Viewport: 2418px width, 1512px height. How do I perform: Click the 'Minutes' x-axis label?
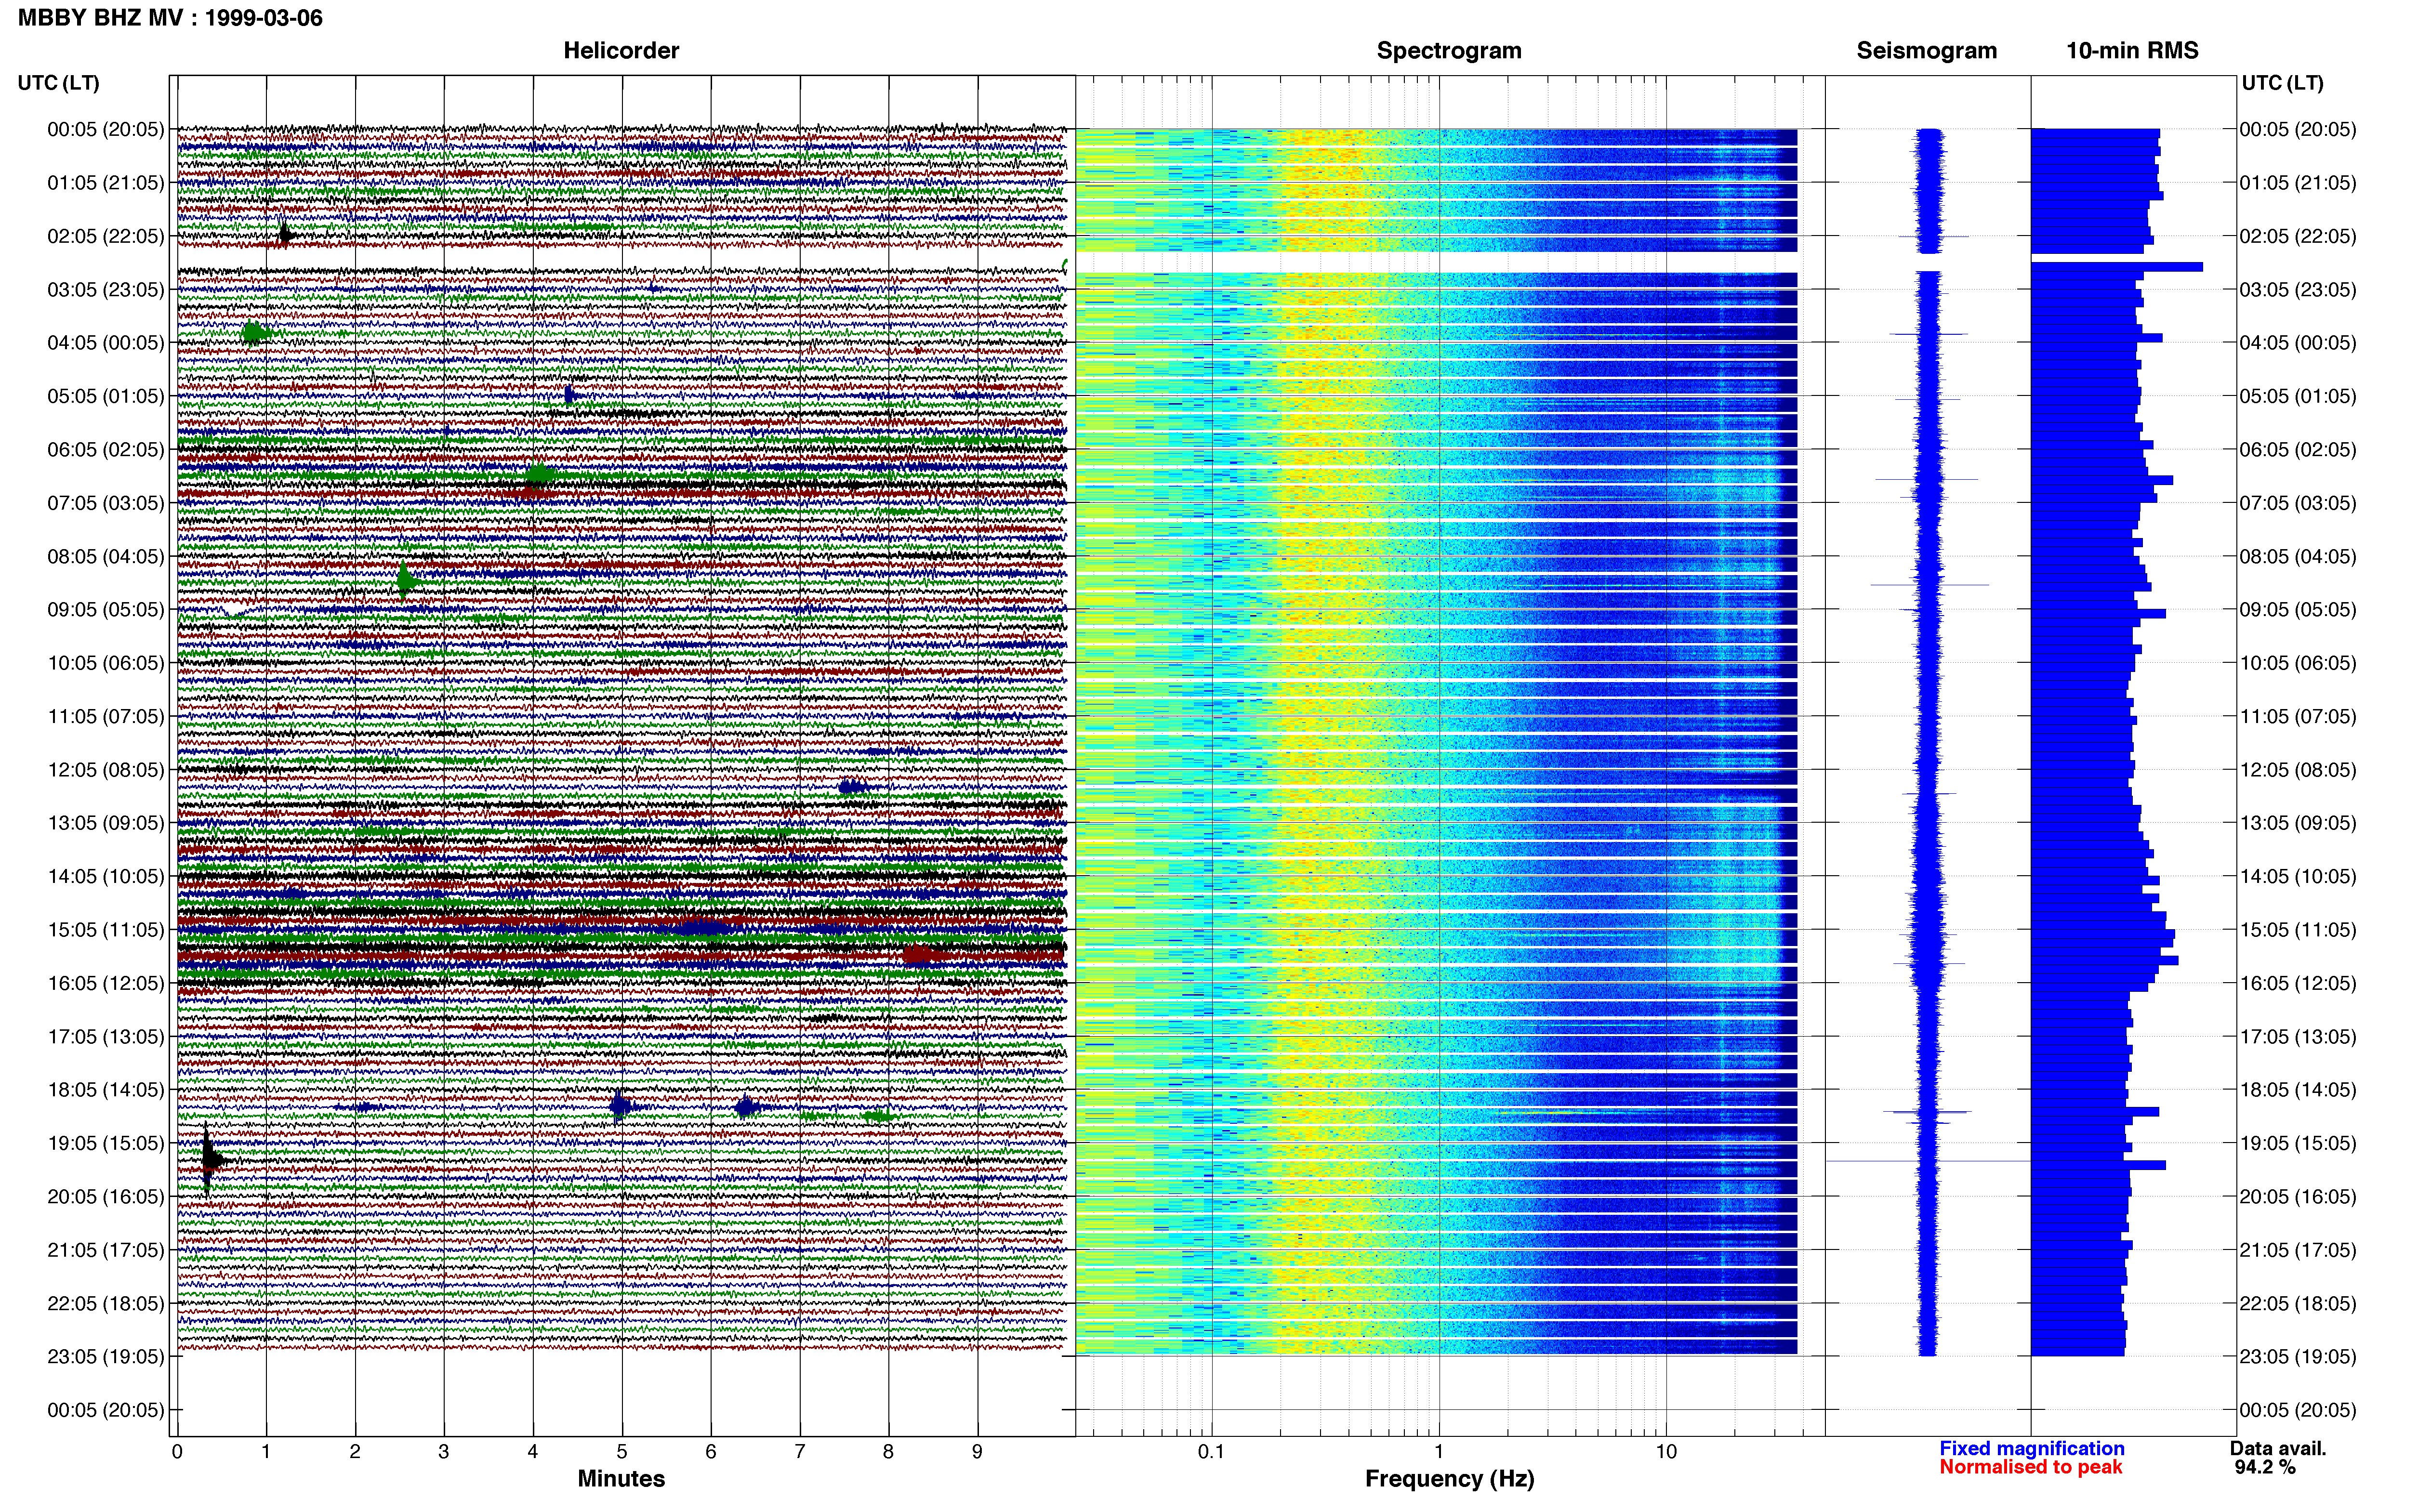click(621, 1478)
